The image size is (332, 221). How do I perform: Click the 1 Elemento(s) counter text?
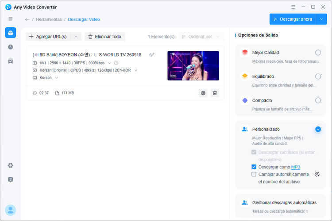click(x=161, y=37)
